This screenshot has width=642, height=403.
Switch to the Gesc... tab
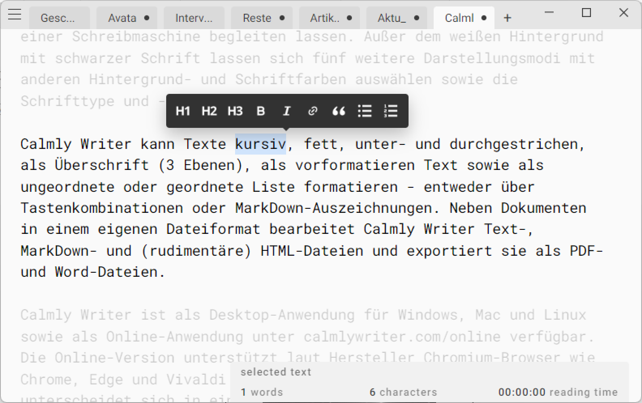pyautogui.click(x=60, y=18)
